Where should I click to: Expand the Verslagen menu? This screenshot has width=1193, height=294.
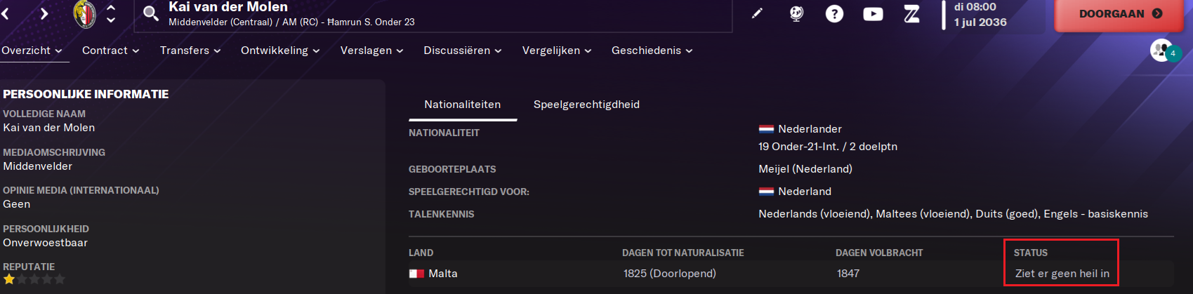point(371,51)
